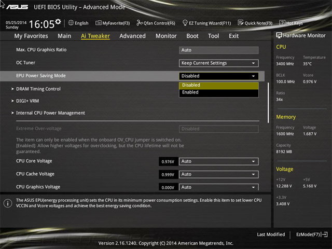The height and width of the screenshot is (249, 332).
Task: Open Qfan Control(F6) label
Action: click(x=159, y=23)
